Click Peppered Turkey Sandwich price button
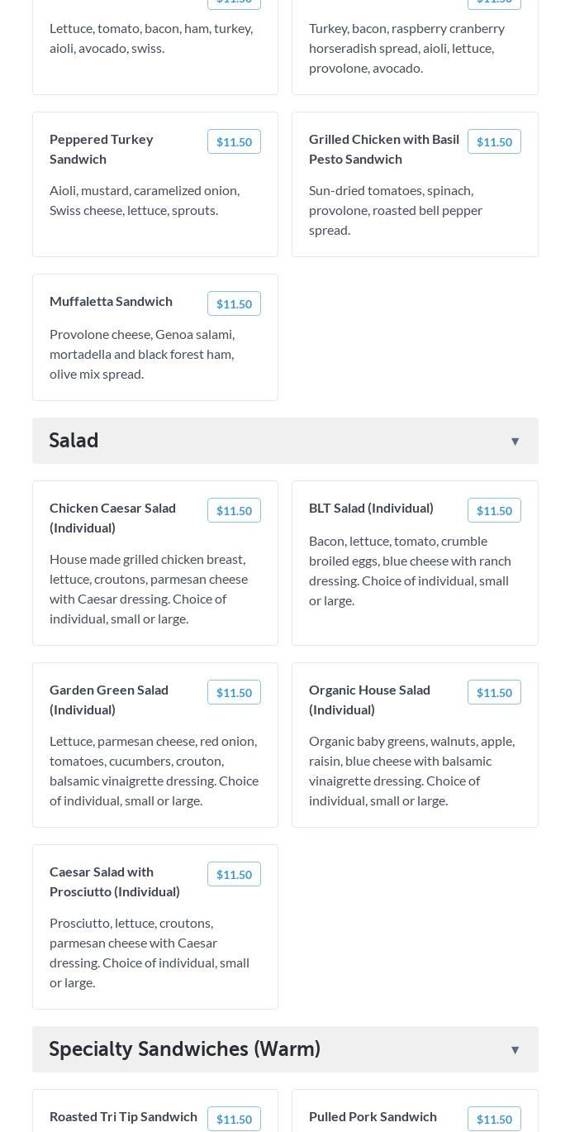Image resolution: width=570 pixels, height=1132 pixels. [234, 142]
